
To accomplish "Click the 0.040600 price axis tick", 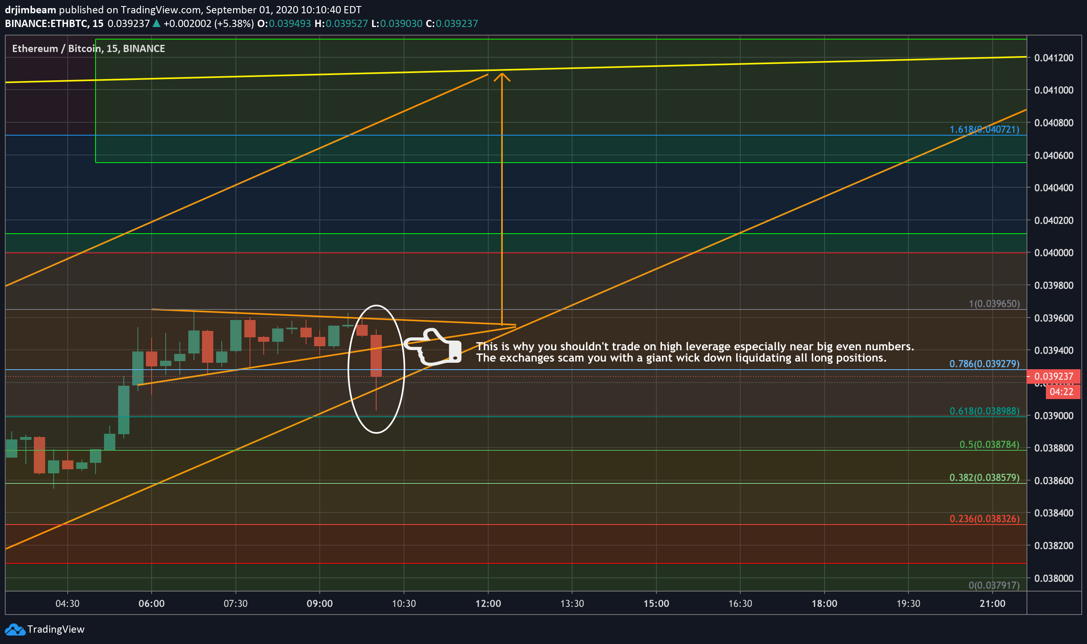I will pyautogui.click(x=1054, y=155).
